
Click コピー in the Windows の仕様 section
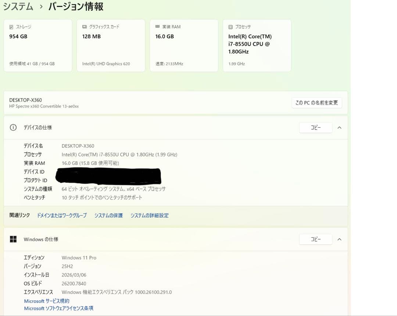315,239
